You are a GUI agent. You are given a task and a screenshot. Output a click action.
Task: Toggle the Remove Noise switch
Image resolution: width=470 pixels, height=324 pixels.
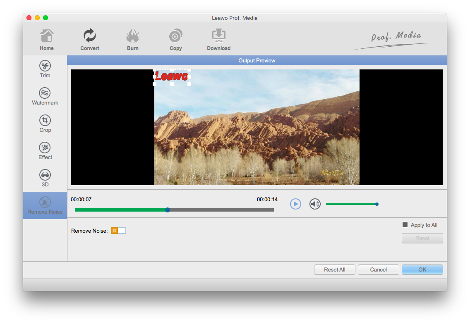119,231
